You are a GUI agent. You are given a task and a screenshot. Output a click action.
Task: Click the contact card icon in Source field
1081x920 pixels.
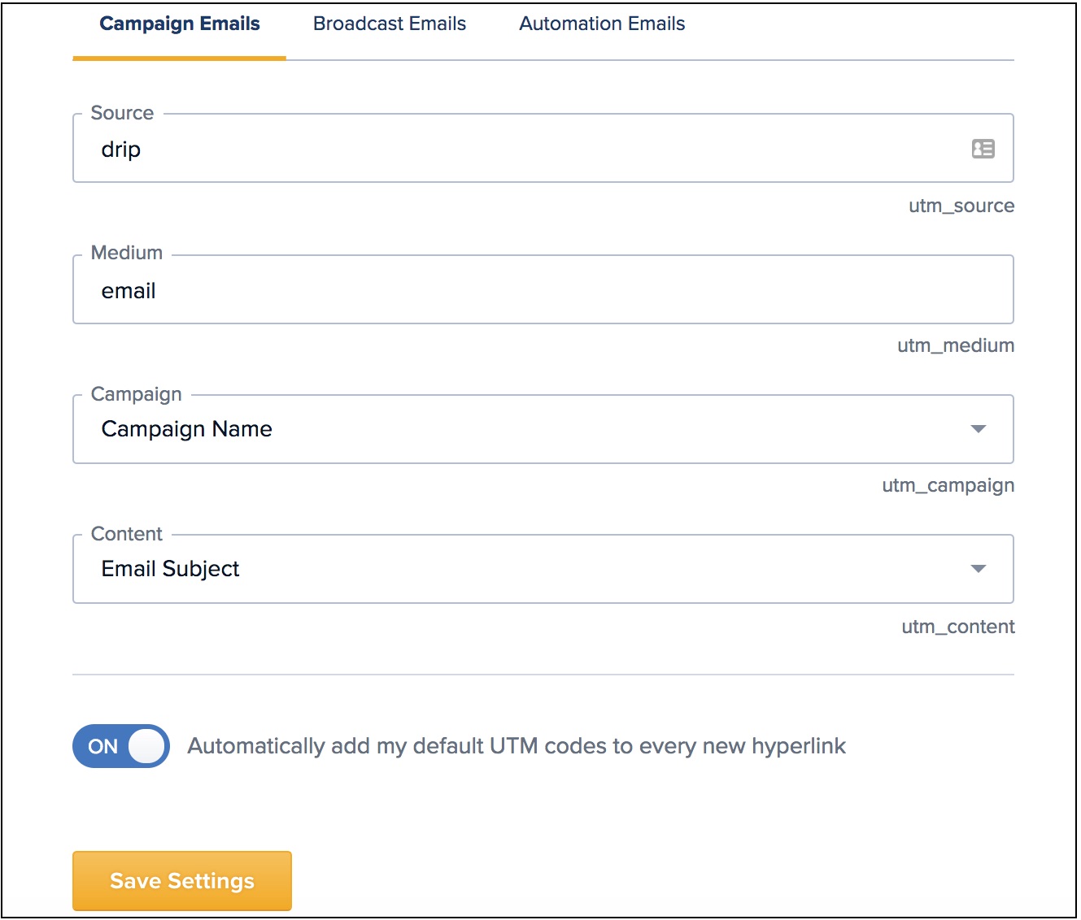[983, 149]
